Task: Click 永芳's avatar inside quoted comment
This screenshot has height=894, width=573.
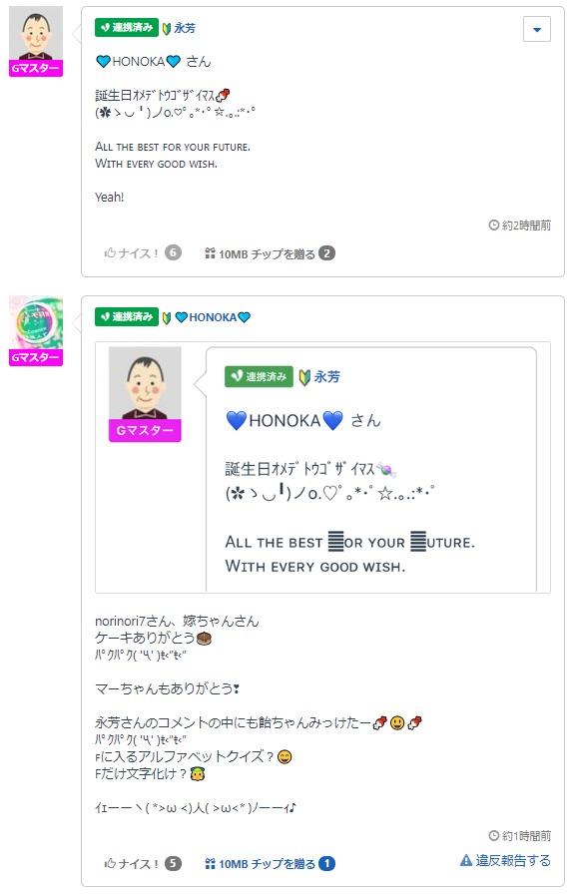Action: click(x=145, y=382)
